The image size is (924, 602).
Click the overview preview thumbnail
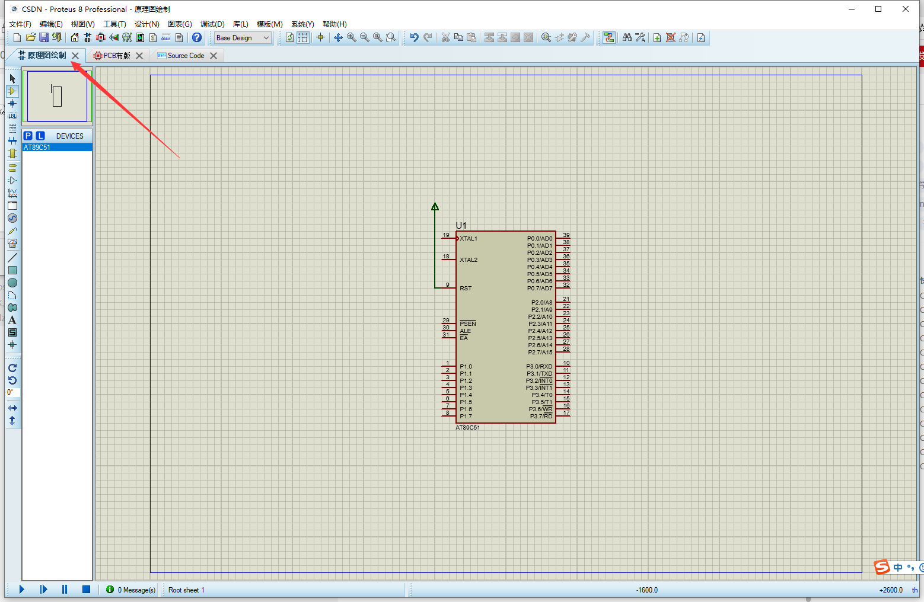tap(57, 97)
